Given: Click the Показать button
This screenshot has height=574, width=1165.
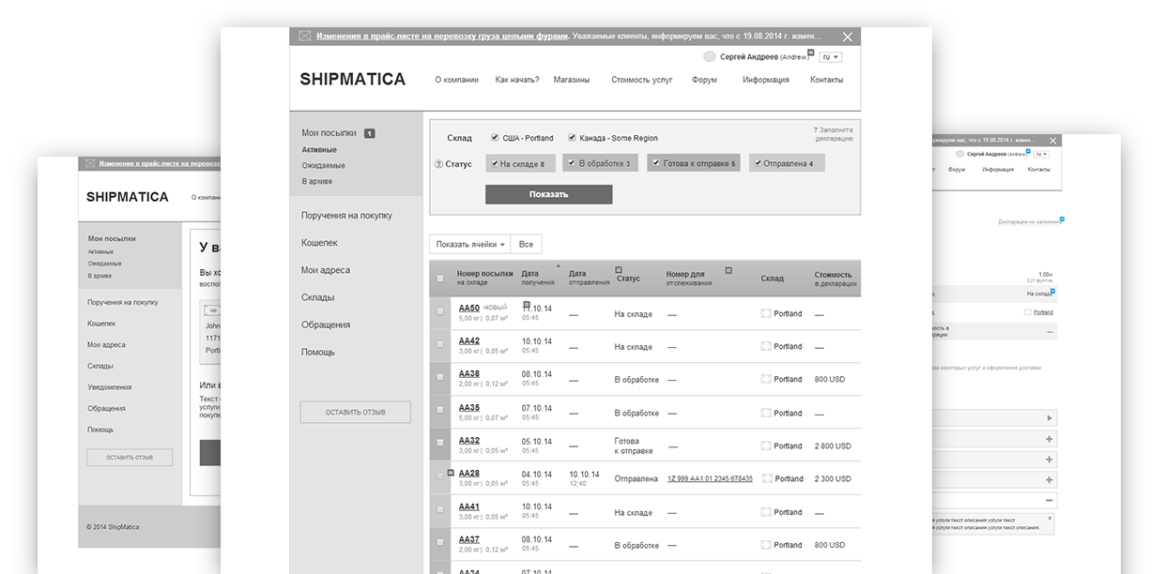Looking at the screenshot, I should pyautogui.click(x=548, y=194).
